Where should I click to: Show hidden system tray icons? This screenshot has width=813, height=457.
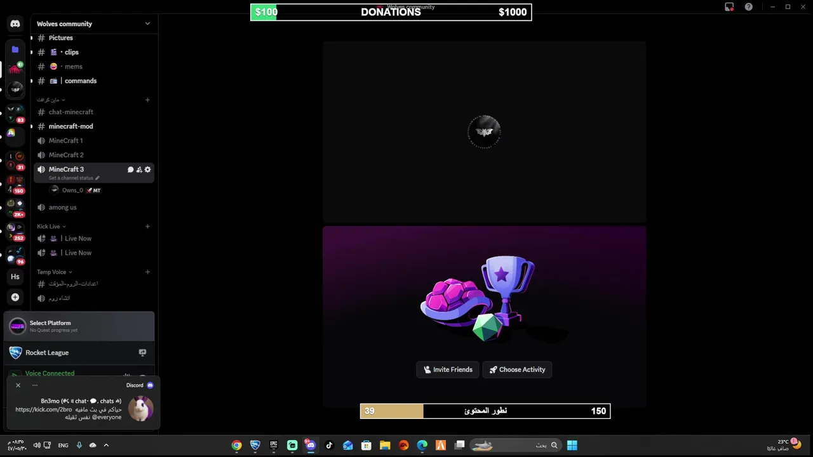(106, 446)
